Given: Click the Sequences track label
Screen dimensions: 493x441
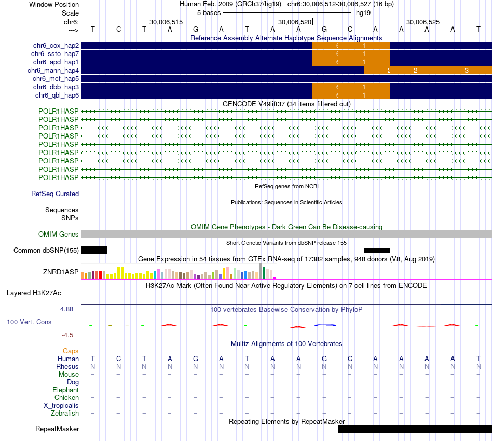Looking at the screenshot, I should (62, 210).
